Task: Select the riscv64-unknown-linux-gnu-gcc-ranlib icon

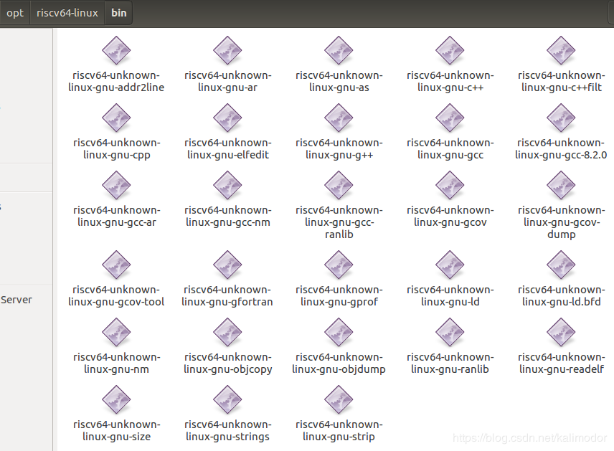Action: 339,185
